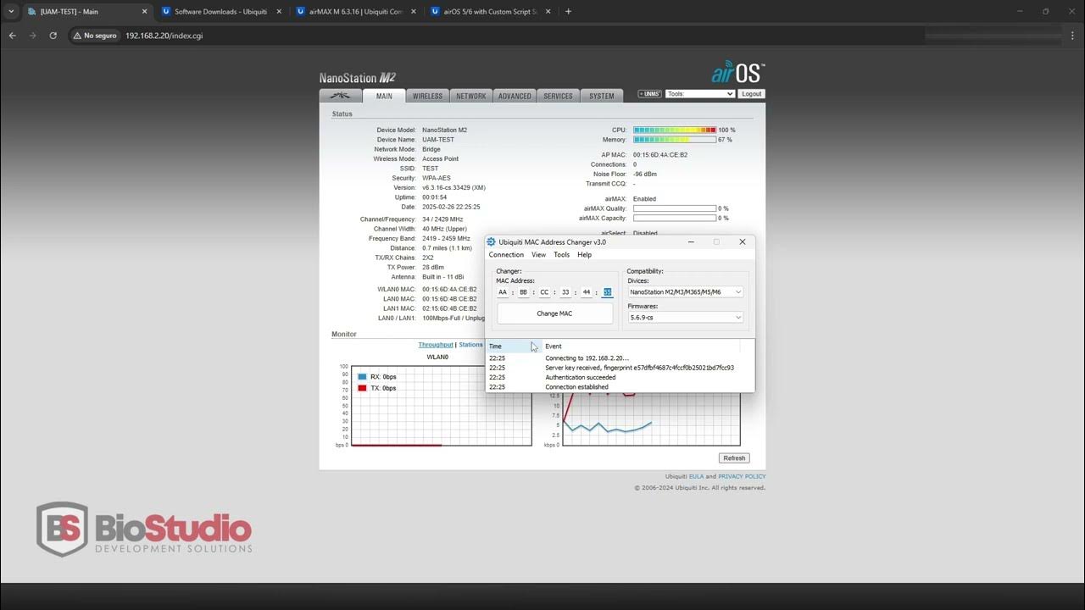Click the AA MAC address field
This screenshot has height=610, width=1085.
[503, 292]
